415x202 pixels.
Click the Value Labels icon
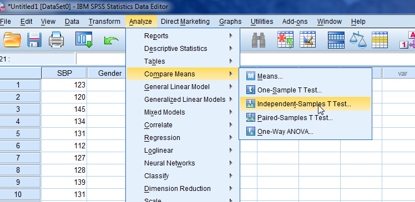(407, 40)
